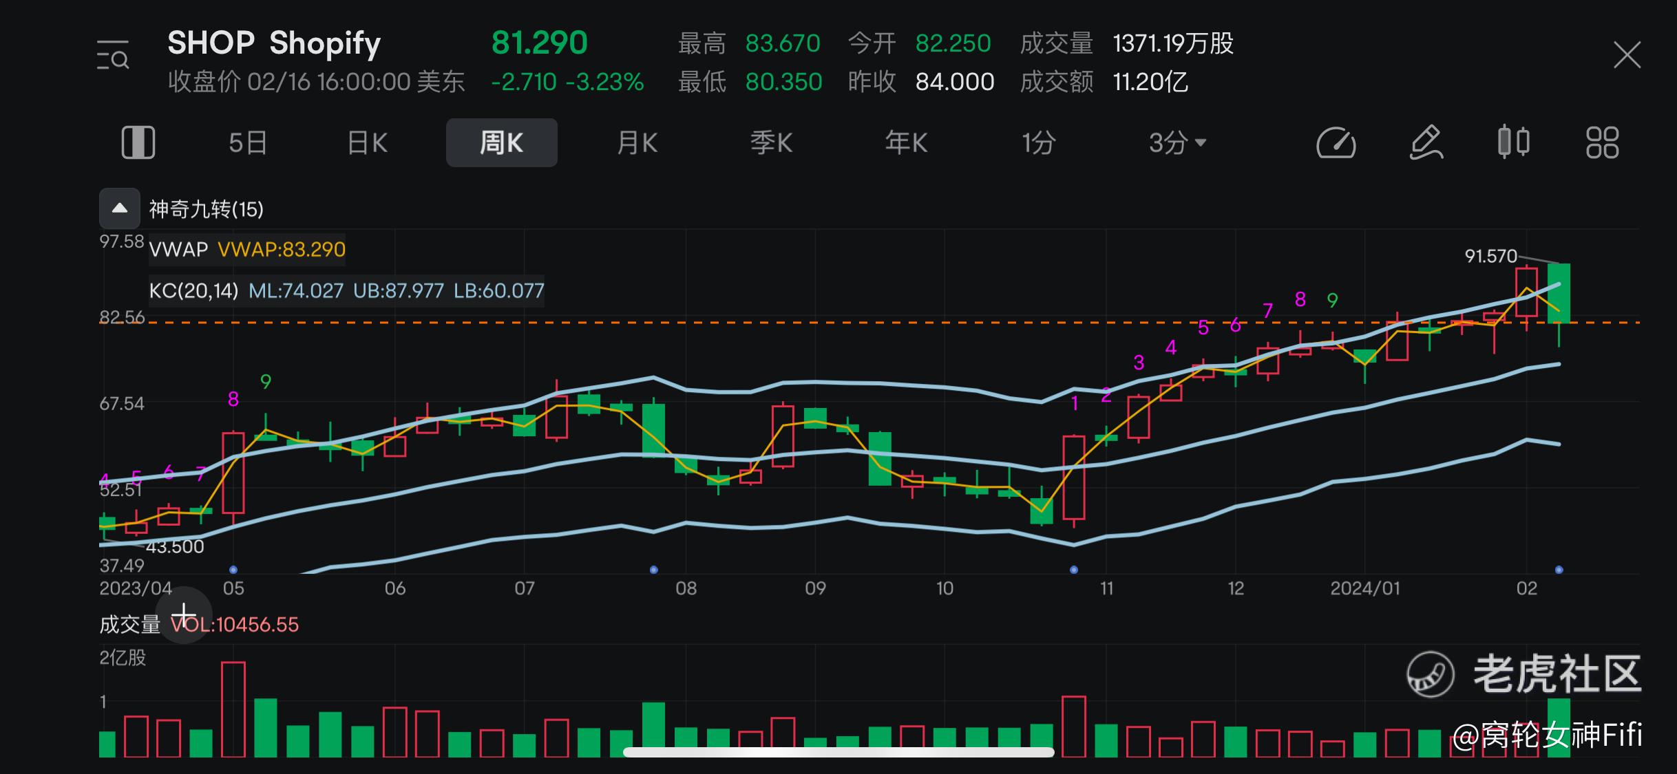Click the 最高 83.670 value

click(783, 43)
